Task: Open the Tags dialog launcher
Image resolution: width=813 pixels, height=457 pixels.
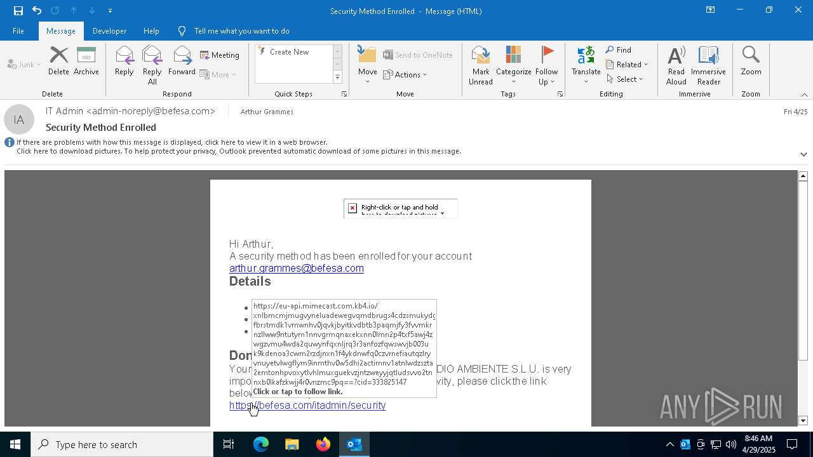Action: coord(560,94)
